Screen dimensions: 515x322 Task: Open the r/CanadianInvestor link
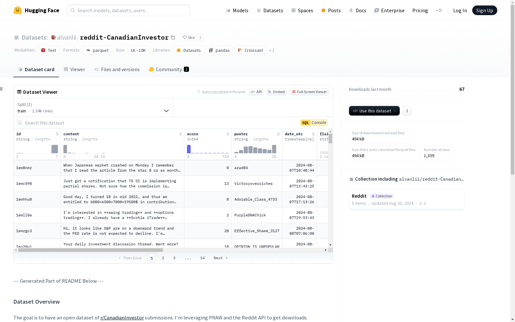pyautogui.click(x=122, y=318)
